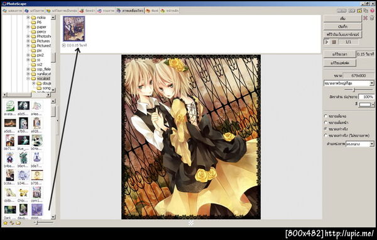
Task: Click the thumbnail list scroll-down arrow
Action: point(53,217)
